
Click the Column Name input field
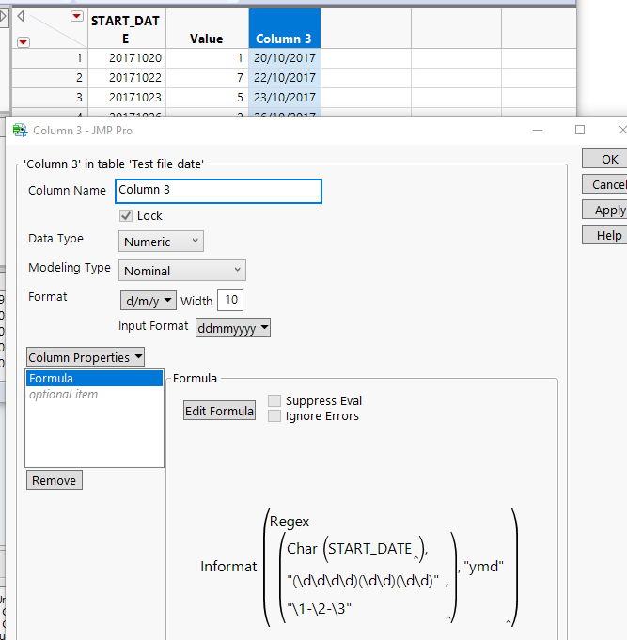[x=218, y=191]
